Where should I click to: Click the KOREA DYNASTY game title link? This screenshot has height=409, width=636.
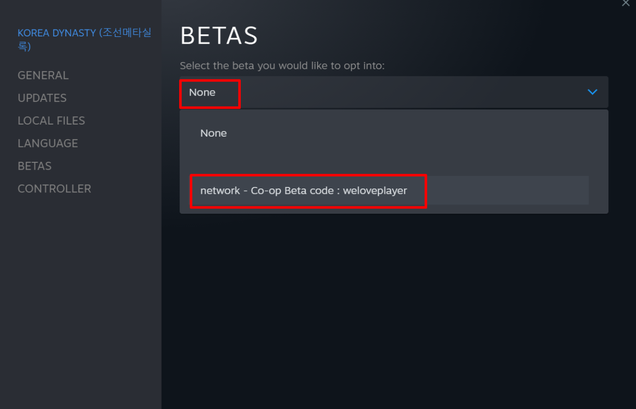tap(57, 33)
